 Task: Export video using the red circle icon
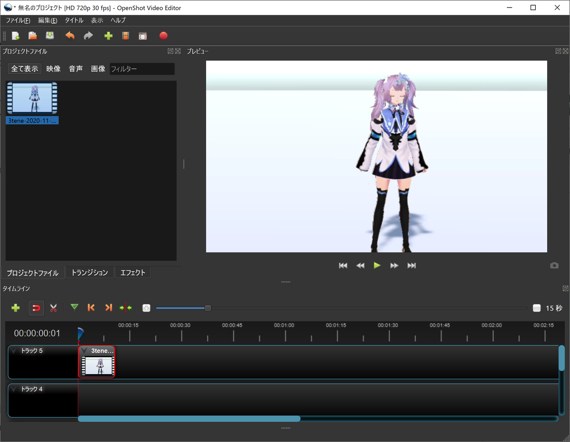tap(163, 36)
